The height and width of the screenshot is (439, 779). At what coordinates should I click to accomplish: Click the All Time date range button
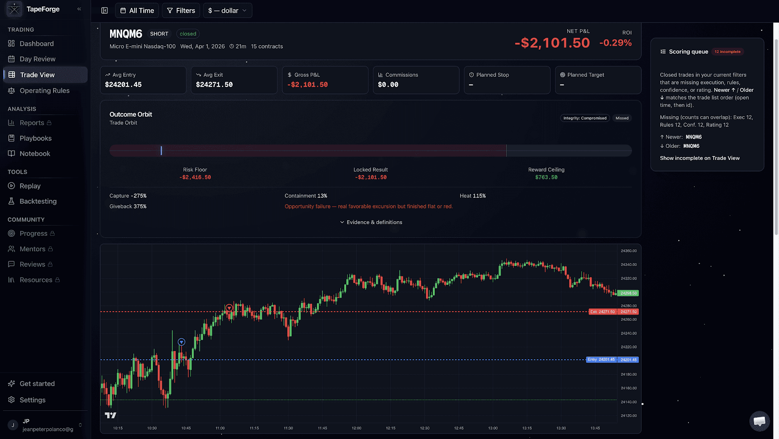click(137, 10)
